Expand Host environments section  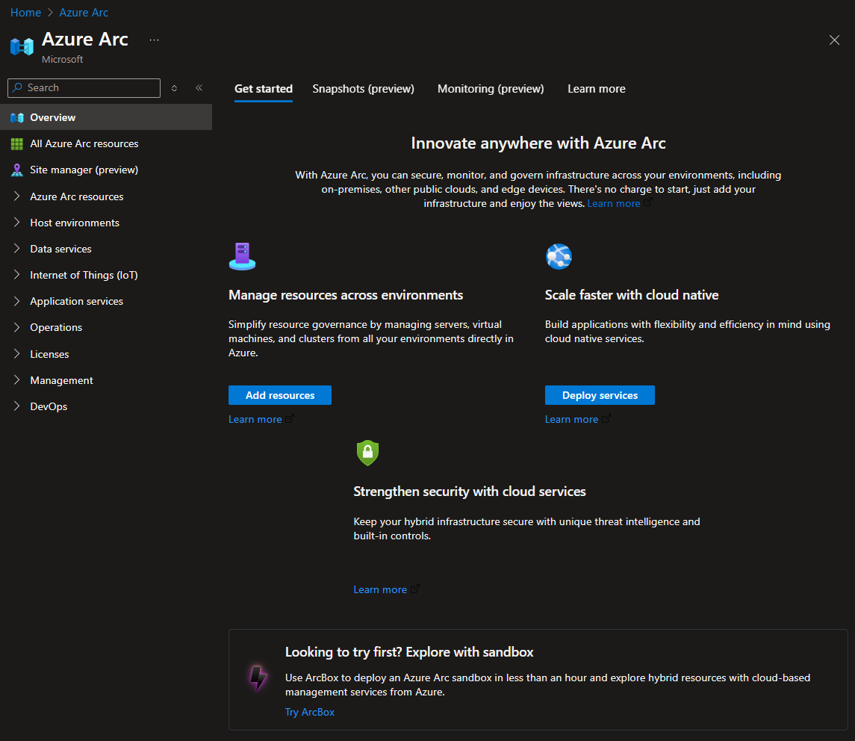(x=17, y=223)
